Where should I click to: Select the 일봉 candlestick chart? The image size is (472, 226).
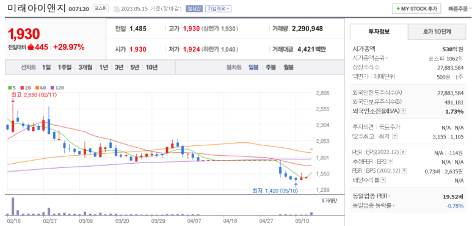253,67
